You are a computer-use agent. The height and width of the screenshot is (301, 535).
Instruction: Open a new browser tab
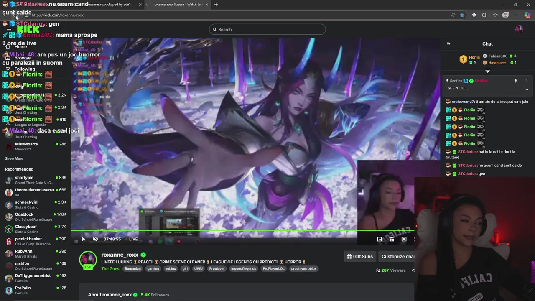point(216,4)
